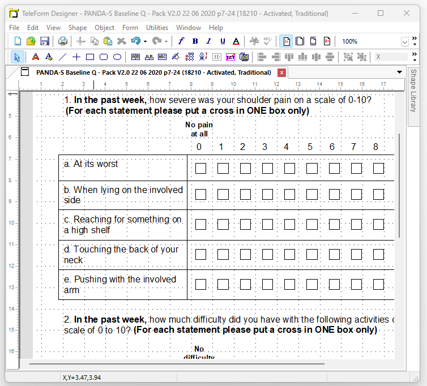The image size is (427, 386).
Task: Click the first page view icon
Action: click(287, 41)
